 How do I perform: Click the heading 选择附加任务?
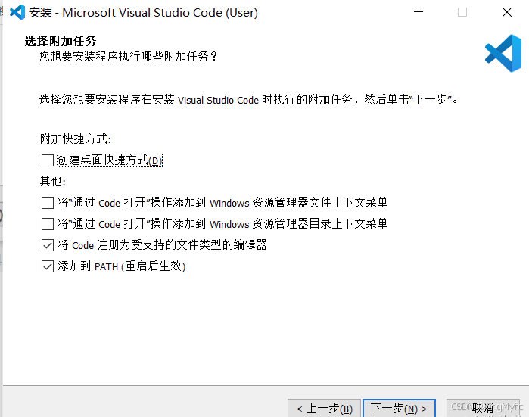[61, 41]
